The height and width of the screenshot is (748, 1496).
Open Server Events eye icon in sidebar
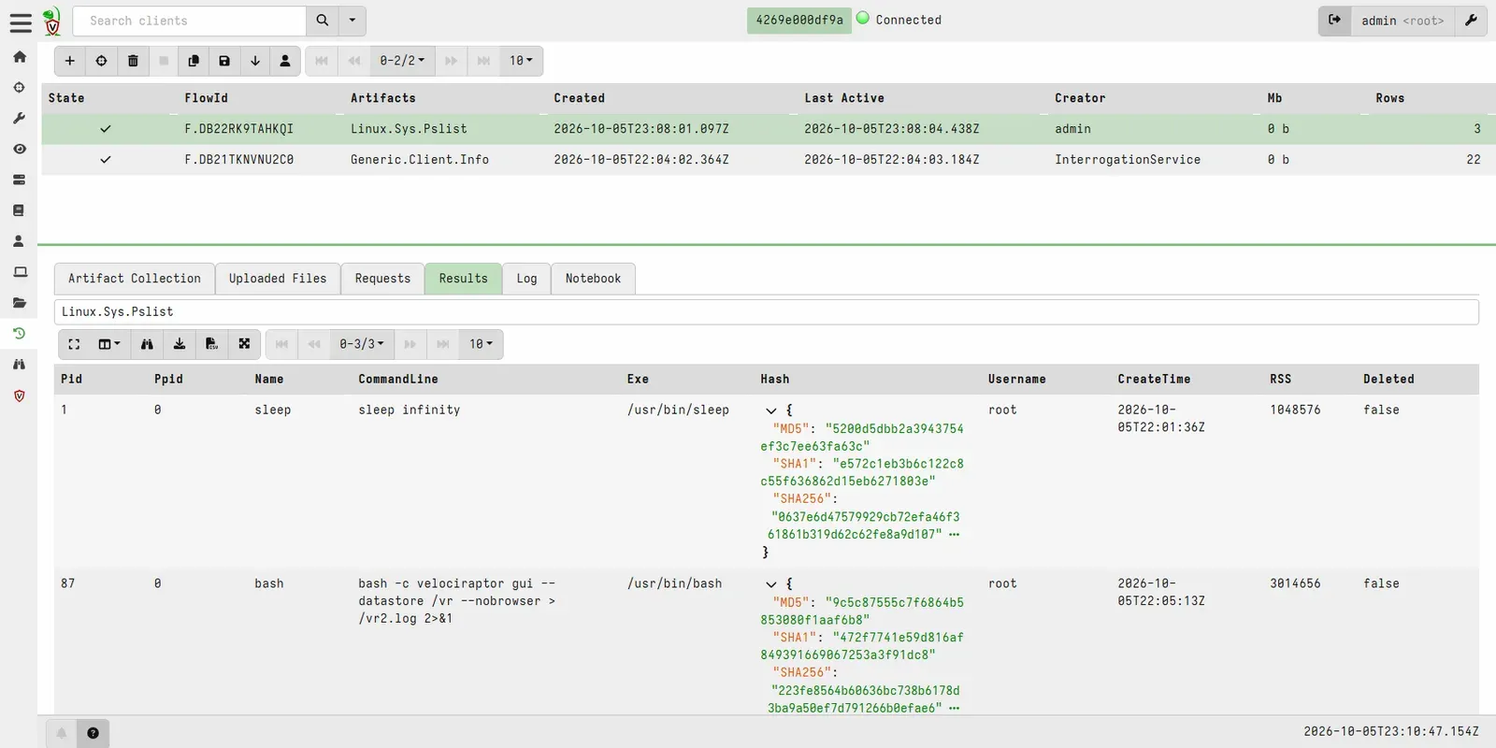tap(19, 149)
